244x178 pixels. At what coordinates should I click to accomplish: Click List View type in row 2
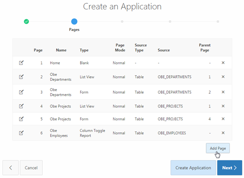point(87,77)
